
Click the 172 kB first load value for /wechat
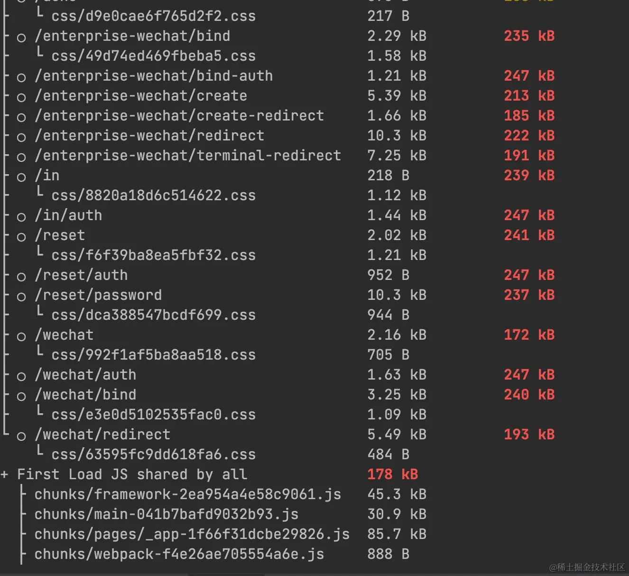(x=529, y=335)
